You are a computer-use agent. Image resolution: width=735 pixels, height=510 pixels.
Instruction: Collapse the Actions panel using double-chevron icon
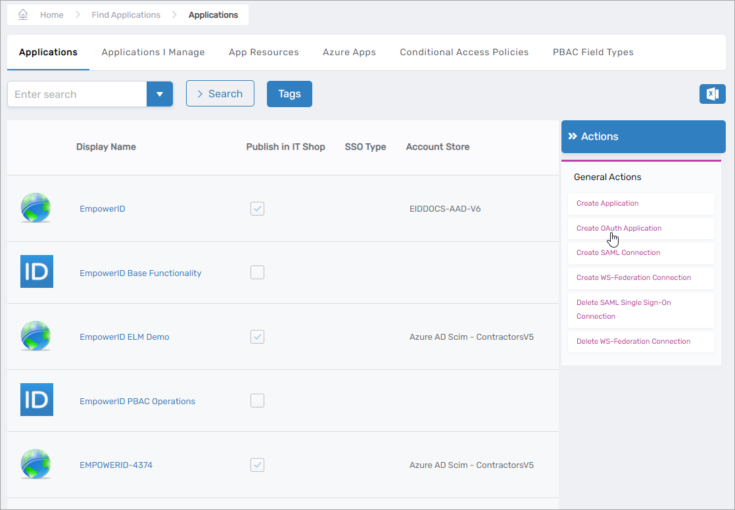point(573,137)
